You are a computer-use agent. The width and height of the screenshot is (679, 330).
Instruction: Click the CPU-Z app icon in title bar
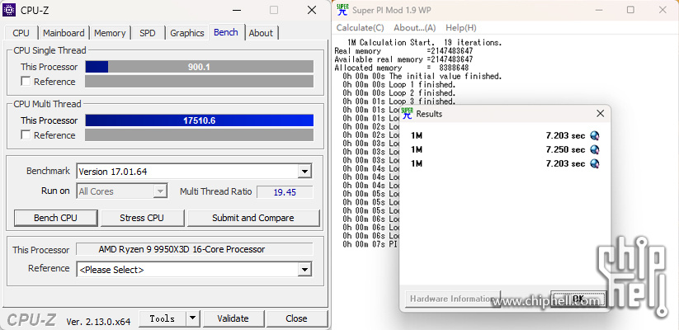pos(9,10)
